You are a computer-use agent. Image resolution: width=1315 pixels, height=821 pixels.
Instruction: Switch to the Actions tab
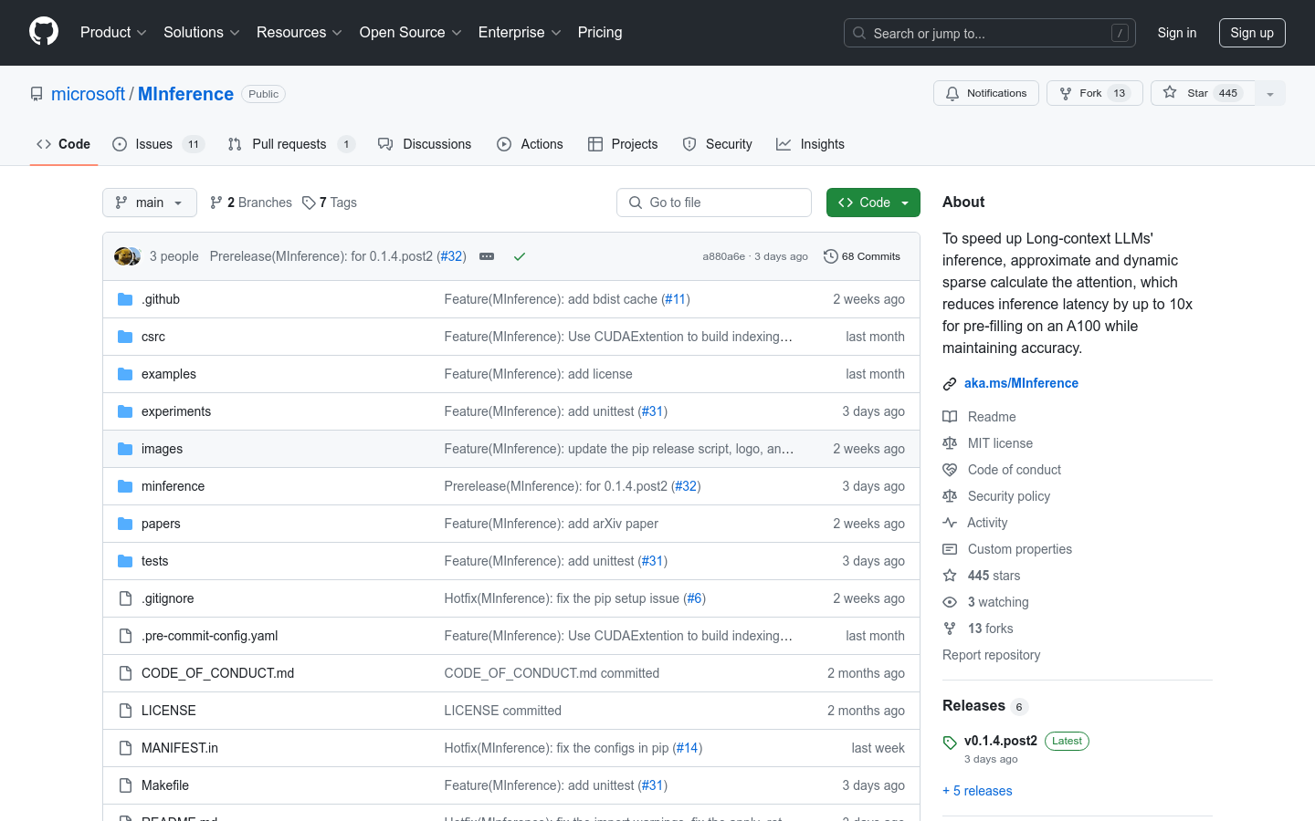click(530, 144)
